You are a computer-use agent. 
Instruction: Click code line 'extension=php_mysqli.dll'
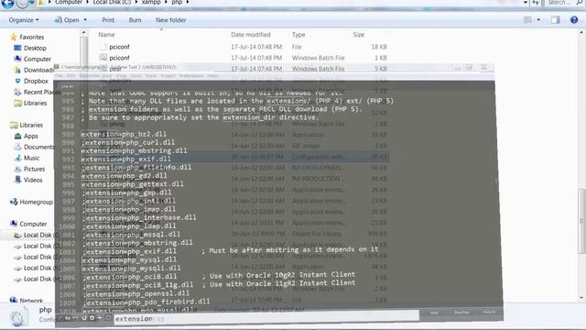coord(132,268)
